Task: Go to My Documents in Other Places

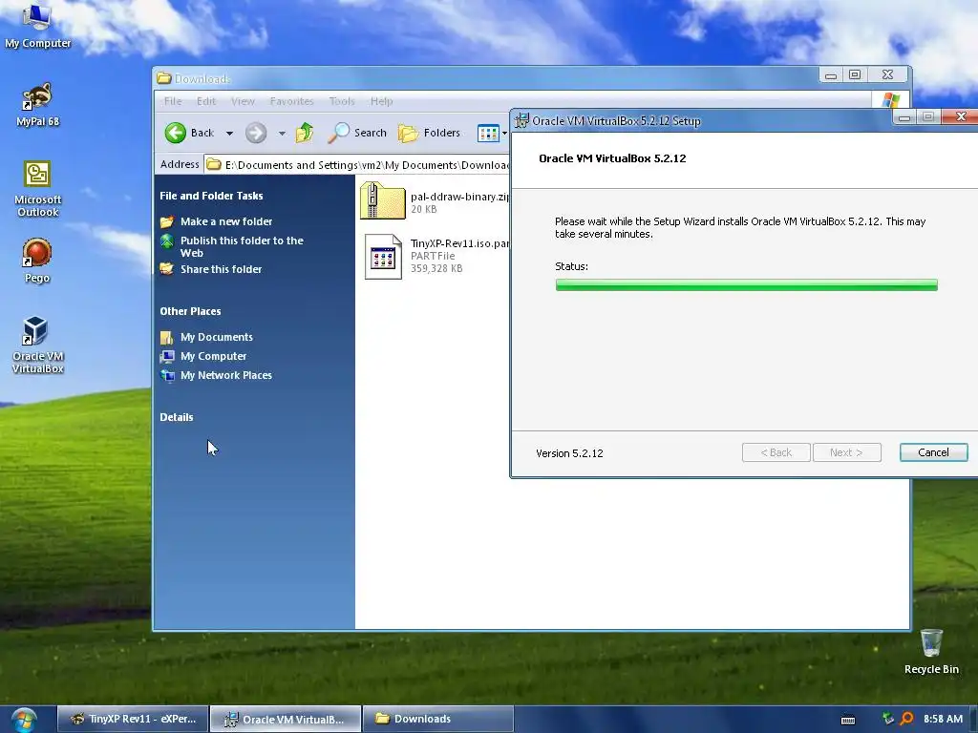Action: (217, 337)
